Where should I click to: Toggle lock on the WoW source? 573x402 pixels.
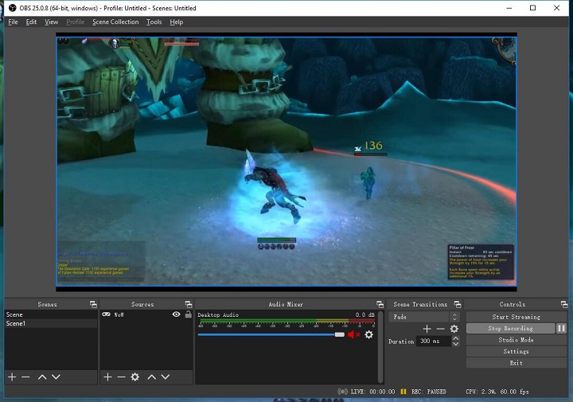tap(188, 314)
